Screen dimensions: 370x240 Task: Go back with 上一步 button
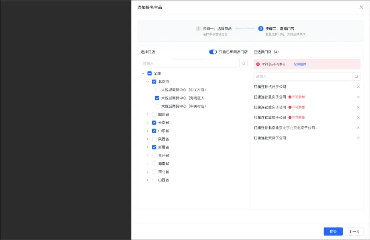[x=354, y=232]
